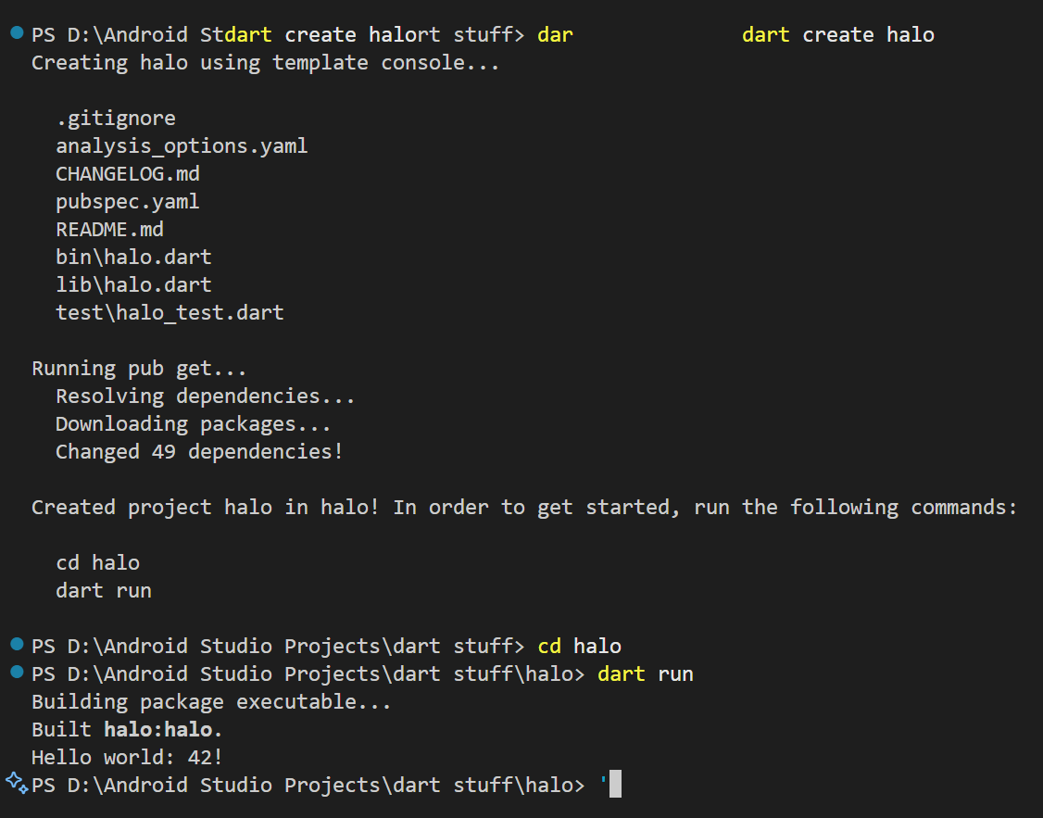
Task: Click the suggested 'dart run' instruction under get started
Action: click(x=104, y=591)
